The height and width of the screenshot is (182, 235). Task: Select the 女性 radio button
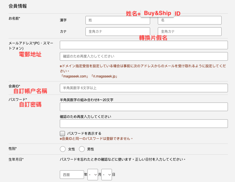(x=63, y=149)
